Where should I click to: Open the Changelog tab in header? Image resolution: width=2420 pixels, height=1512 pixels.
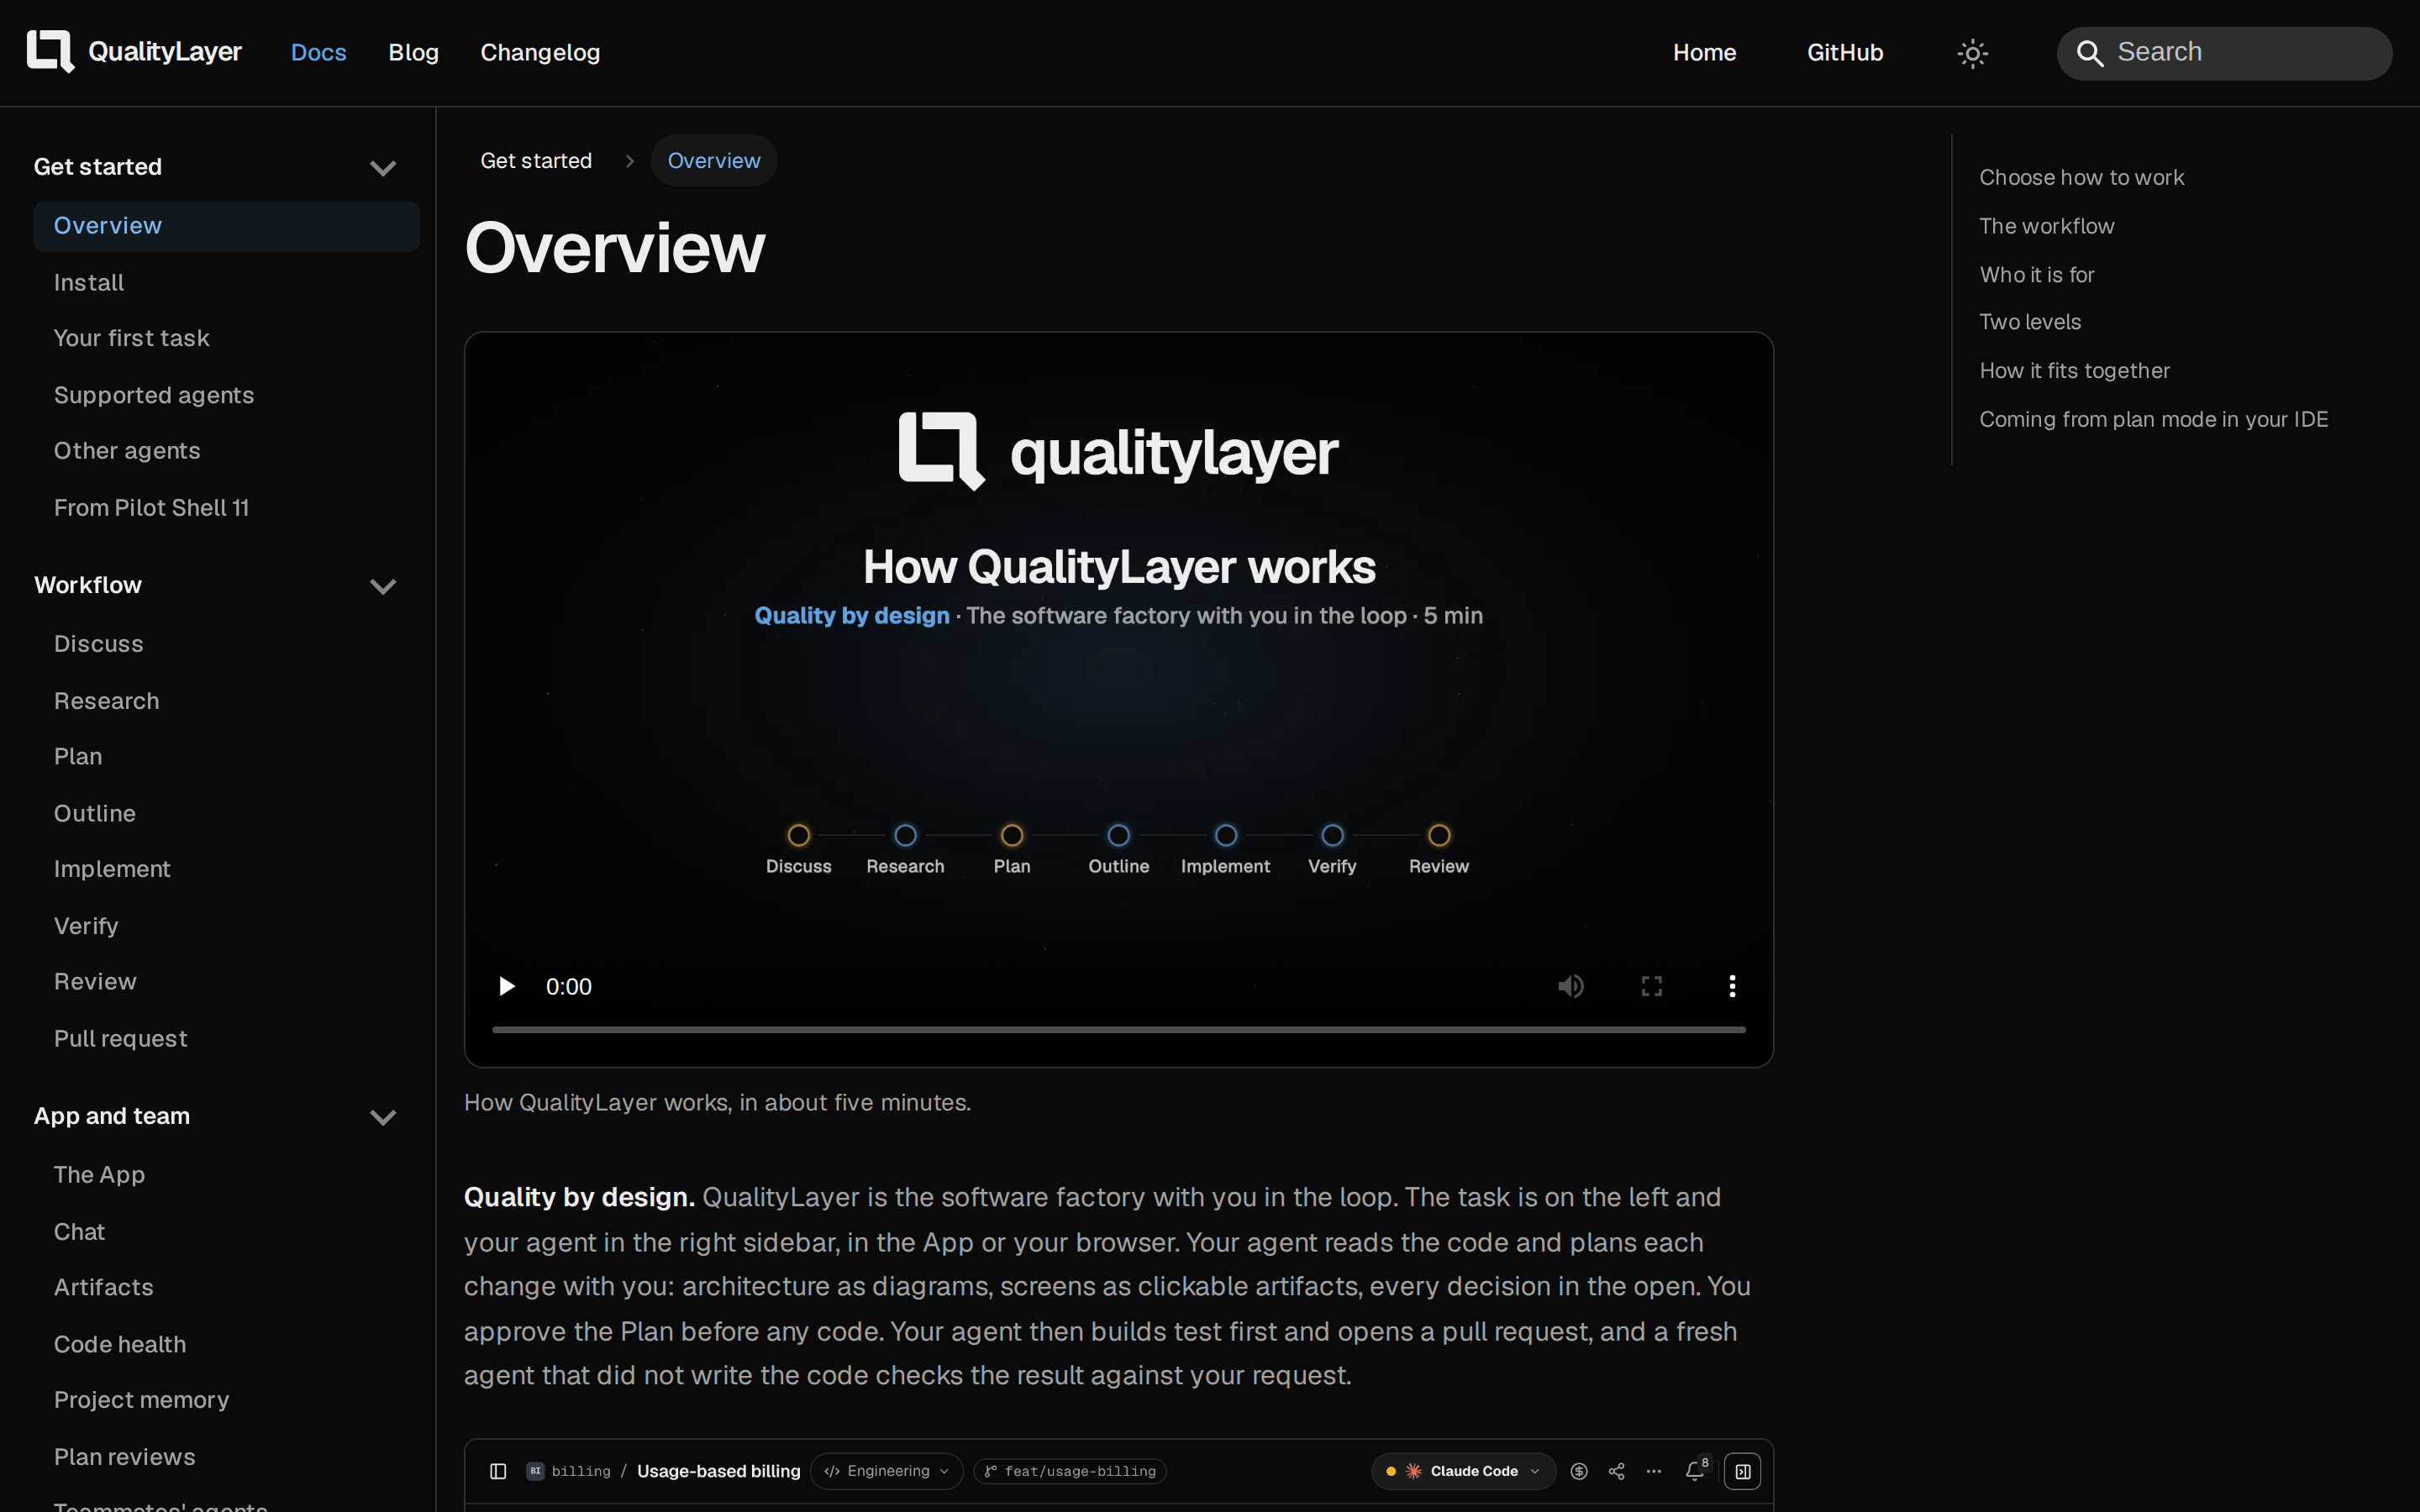(x=540, y=53)
